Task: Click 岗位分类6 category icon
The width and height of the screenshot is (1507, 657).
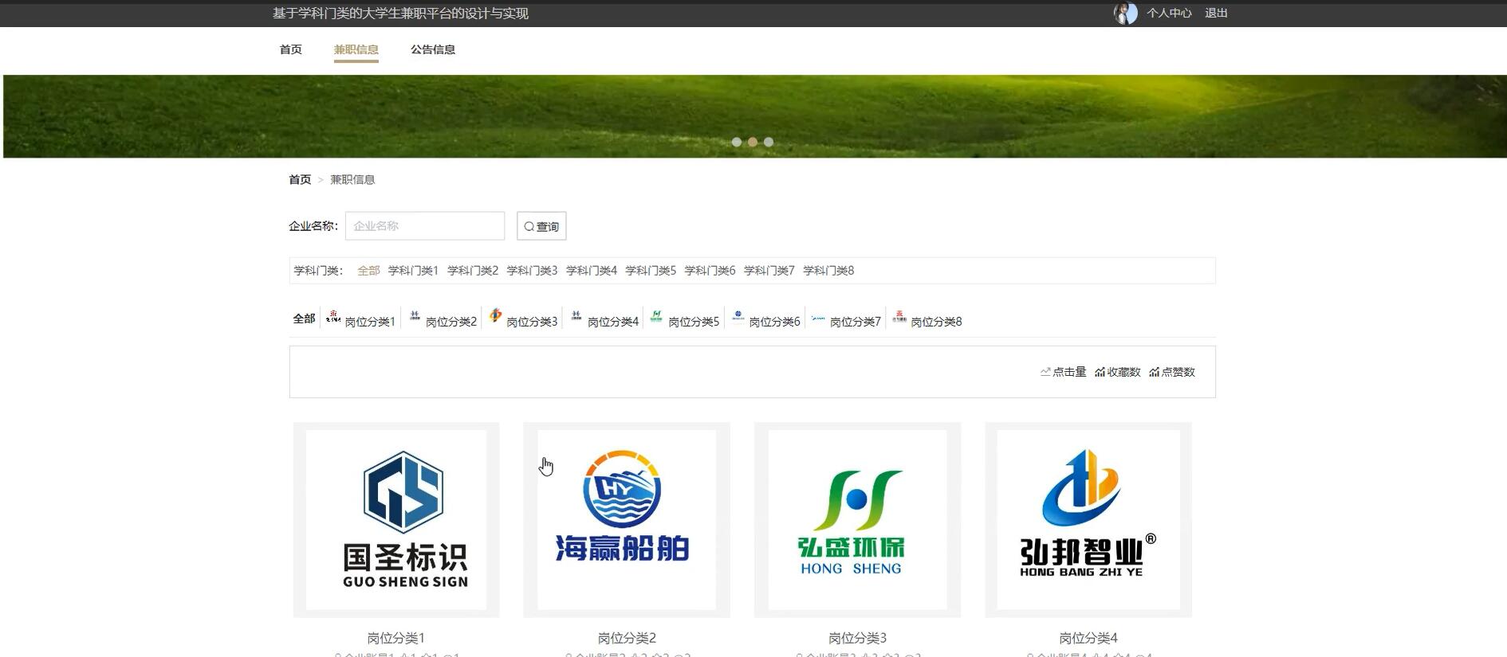Action: tap(738, 317)
